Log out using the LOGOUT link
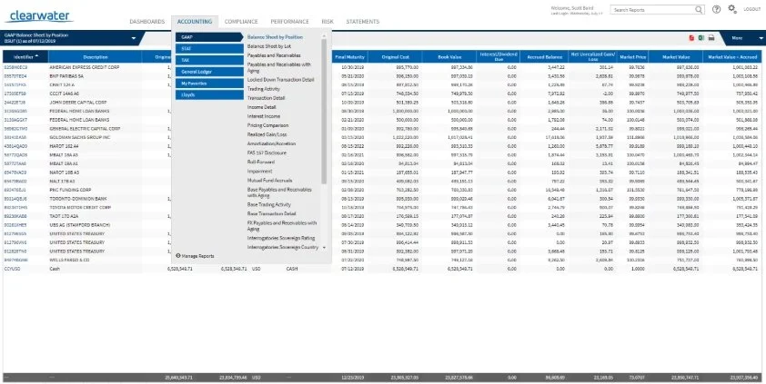Image resolution: width=766 pixels, height=384 pixels. click(x=751, y=10)
